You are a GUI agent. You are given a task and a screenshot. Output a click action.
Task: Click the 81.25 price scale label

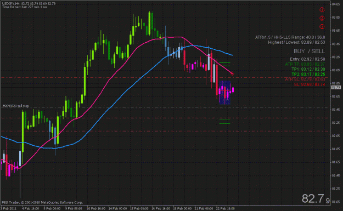335,189
